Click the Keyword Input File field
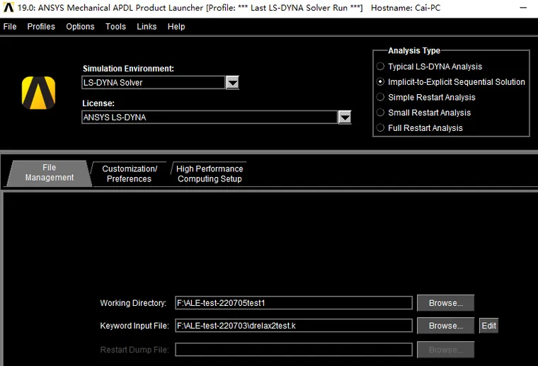The width and height of the screenshot is (538, 366). click(294, 326)
